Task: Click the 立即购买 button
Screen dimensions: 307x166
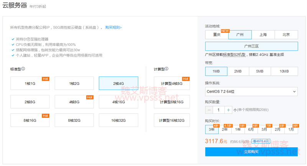Action: tap(251, 152)
